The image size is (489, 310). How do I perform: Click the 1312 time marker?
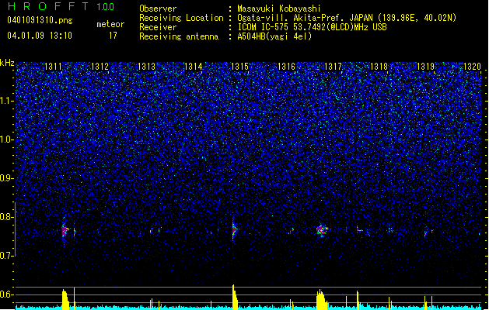coord(100,67)
